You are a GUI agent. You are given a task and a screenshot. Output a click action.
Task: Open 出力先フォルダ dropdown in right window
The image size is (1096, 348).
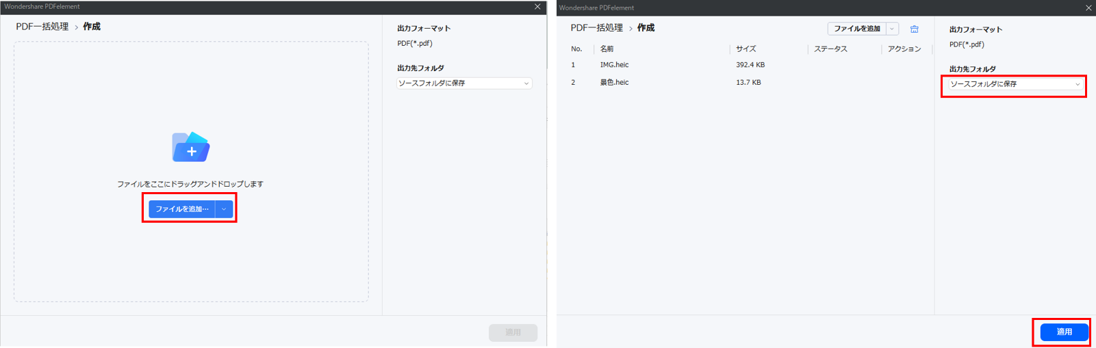1014,84
